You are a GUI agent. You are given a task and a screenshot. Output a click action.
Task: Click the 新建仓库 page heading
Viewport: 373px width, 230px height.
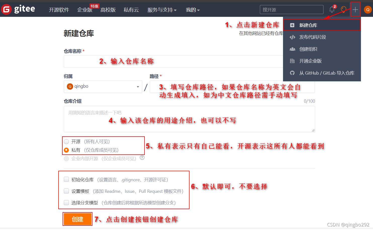(79, 33)
